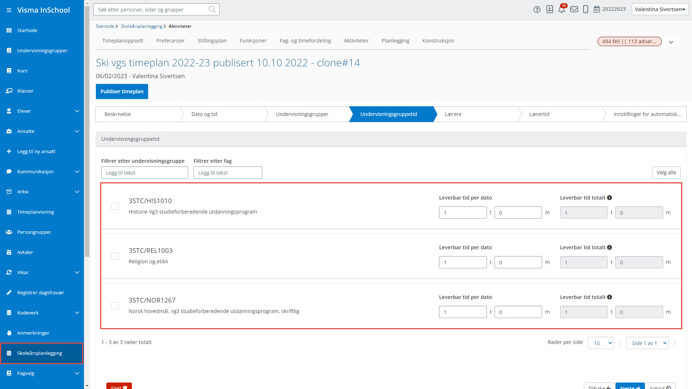Click the Kommunikasjon speech bubble icon
The height and width of the screenshot is (389, 692).
[x=9, y=171]
